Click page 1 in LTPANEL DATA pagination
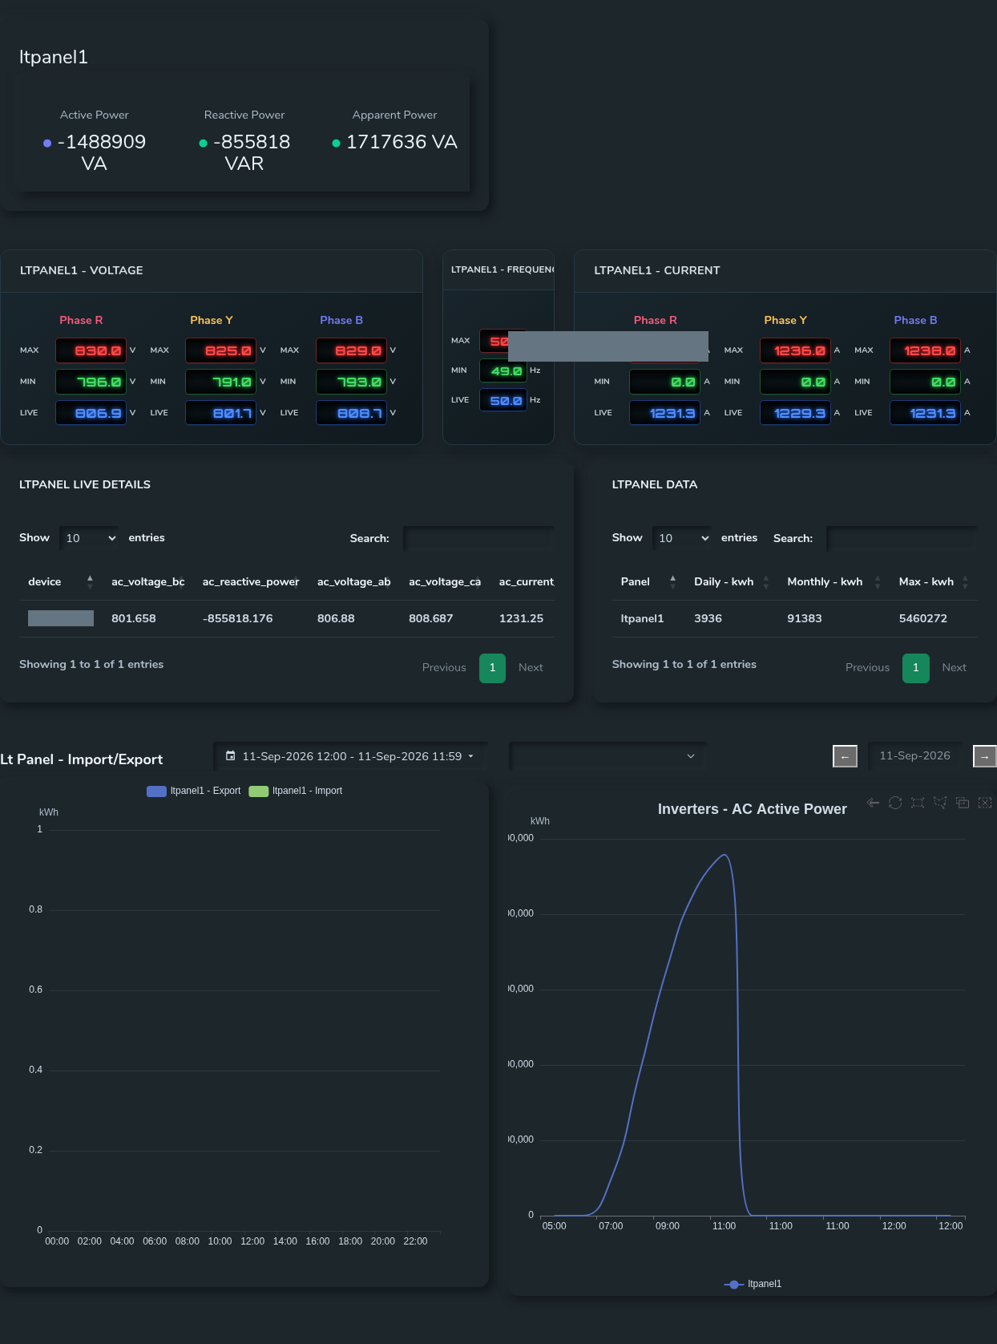 (916, 668)
